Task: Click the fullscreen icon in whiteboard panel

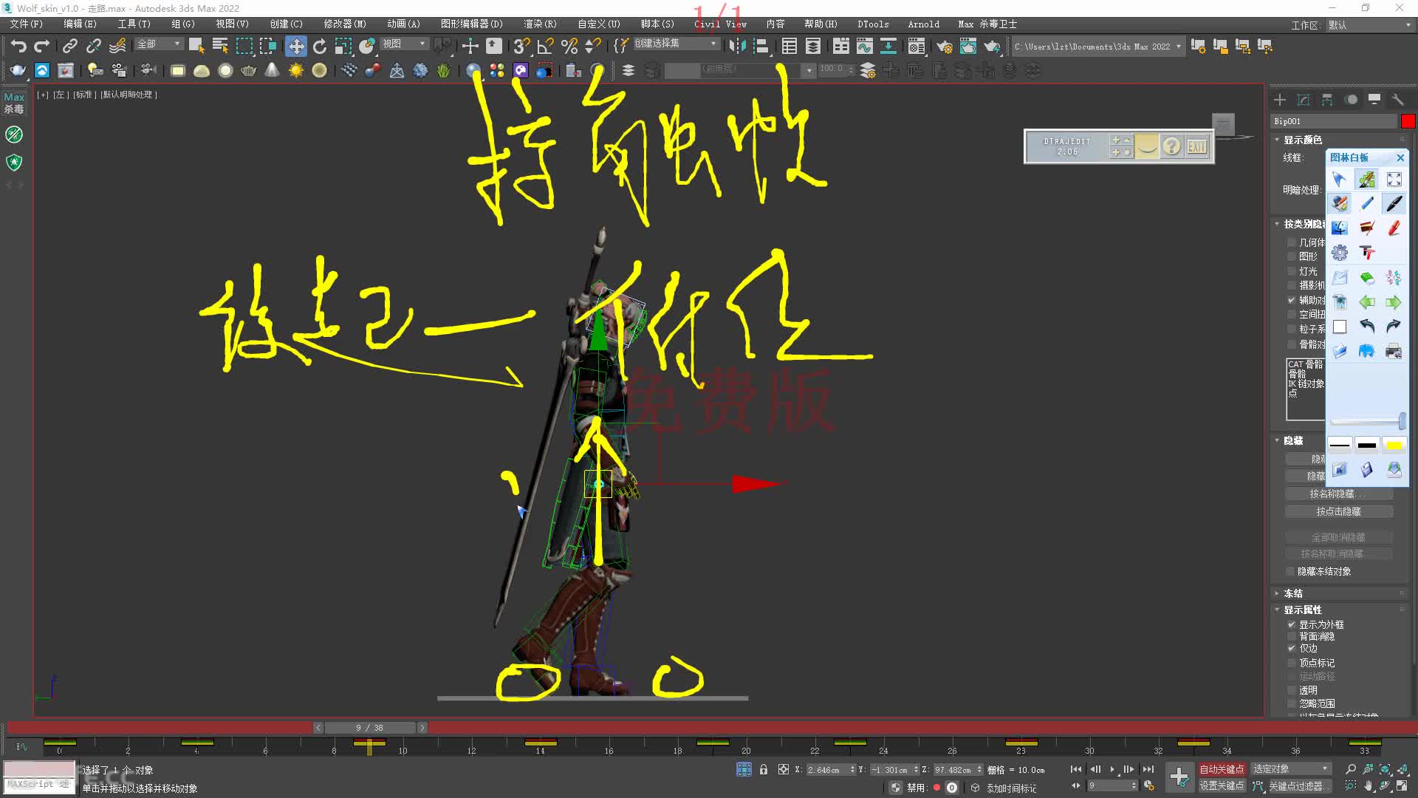Action: click(x=1394, y=180)
